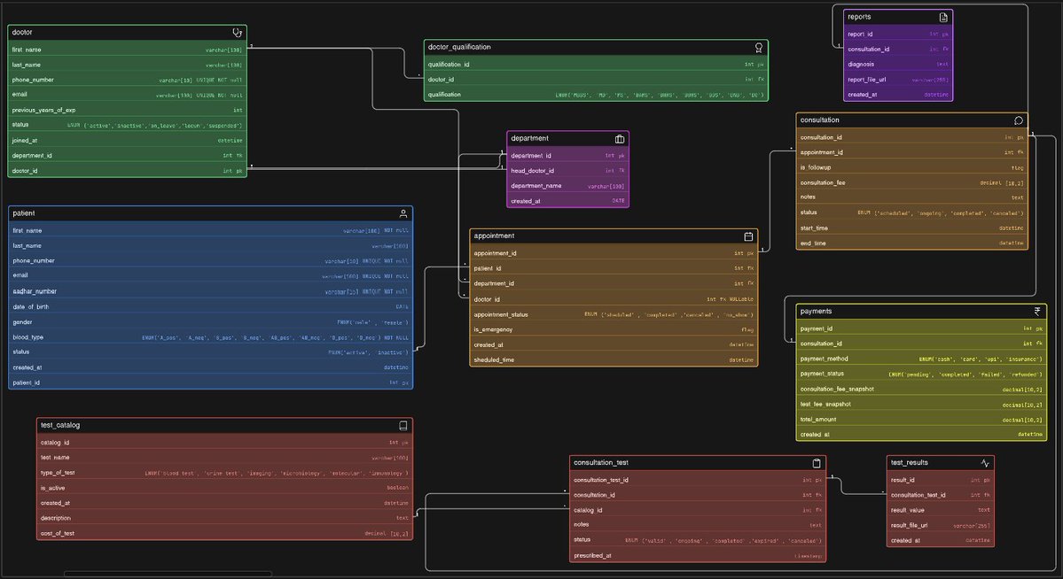Click the person icon on the patient table header

tap(403, 212)
